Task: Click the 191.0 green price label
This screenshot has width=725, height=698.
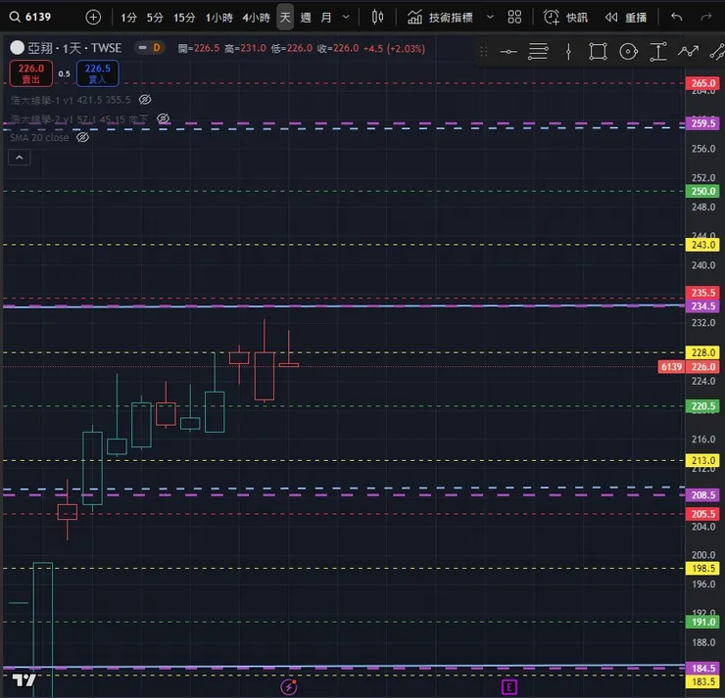Action: (702, 622)
